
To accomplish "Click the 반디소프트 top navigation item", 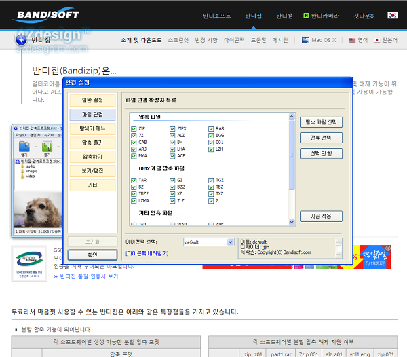I will (x=217, y=16).
